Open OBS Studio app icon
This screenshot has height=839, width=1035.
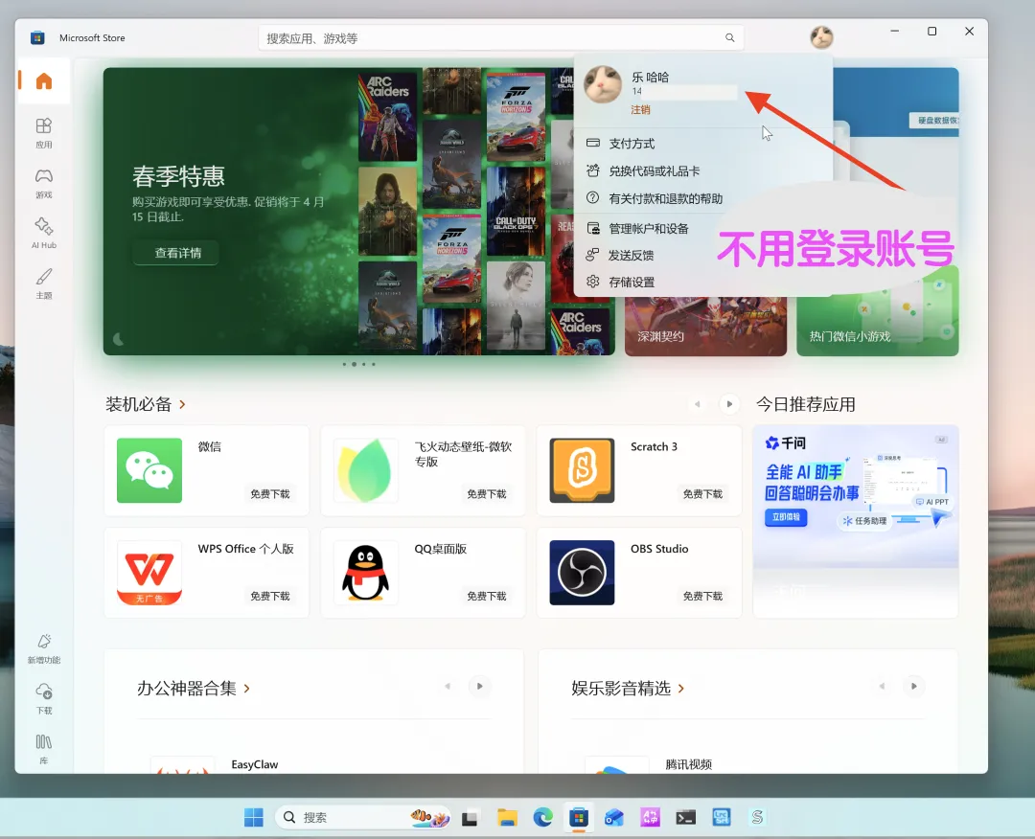tap(582, 573)
